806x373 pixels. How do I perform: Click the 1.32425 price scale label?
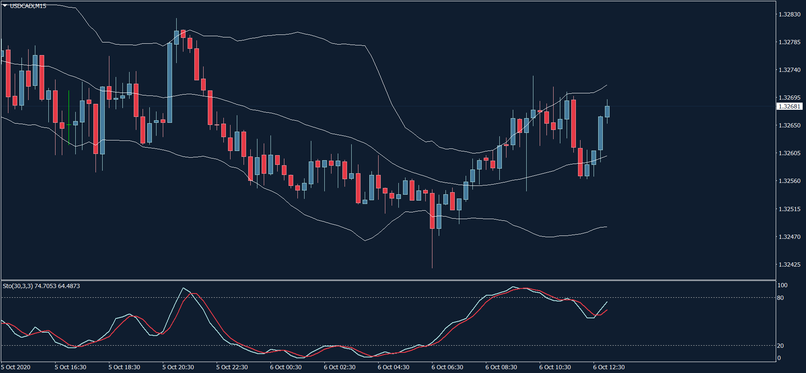(789, 265)
